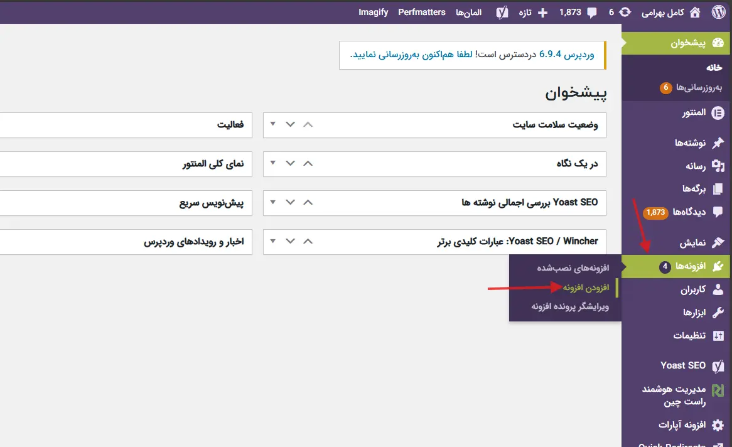Screen dimensions: 732x447
Task: Click تازه in admin bar
Action: click(525, 13)
